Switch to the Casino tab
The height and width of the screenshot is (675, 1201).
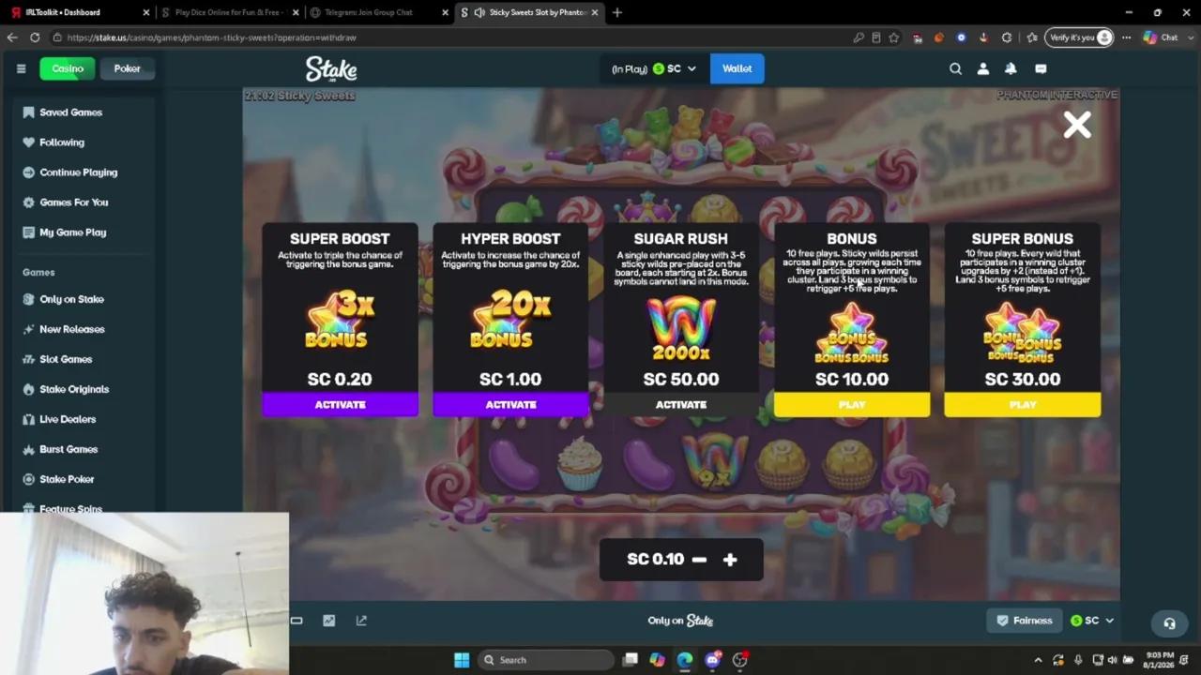coord(68,68)
